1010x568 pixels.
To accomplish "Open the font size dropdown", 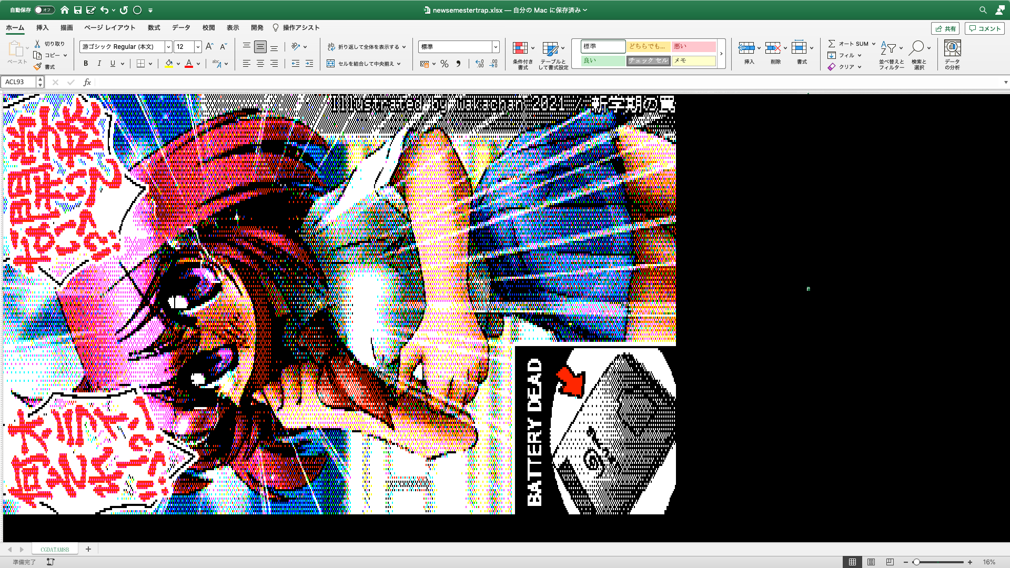I will click(198, 47).
